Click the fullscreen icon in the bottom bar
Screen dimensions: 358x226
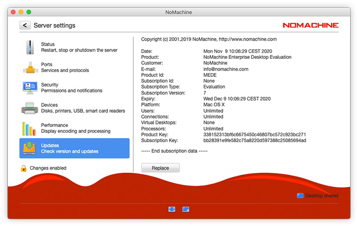click(x=172, y=209)
